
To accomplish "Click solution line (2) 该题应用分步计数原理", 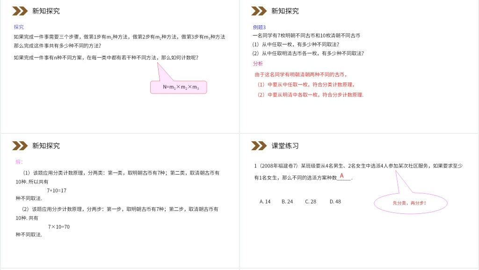I will point(120,209).
